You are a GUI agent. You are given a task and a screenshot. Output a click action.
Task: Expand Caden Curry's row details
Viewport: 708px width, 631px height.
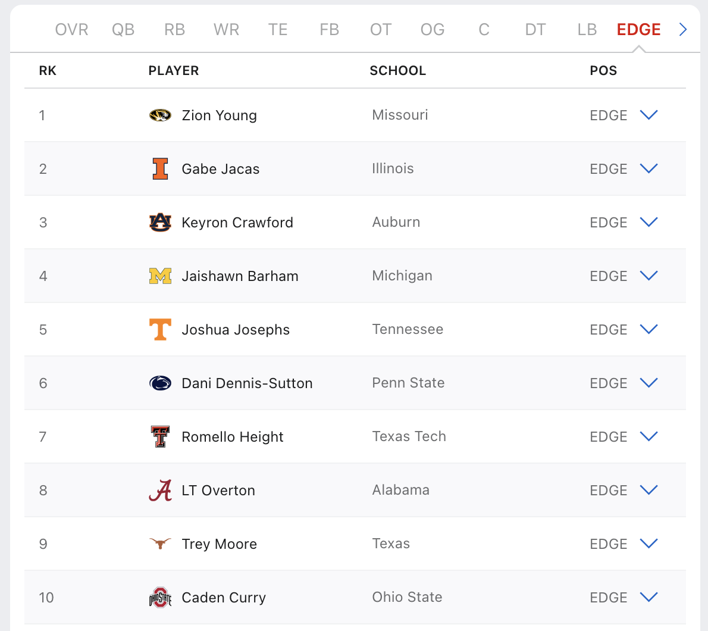click(649, 597)
